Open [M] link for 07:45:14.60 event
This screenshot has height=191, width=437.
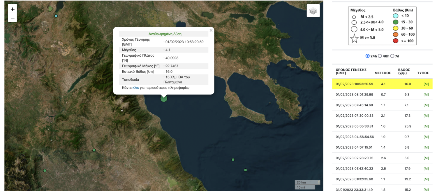pyautogui.click(x=426, y=105)
